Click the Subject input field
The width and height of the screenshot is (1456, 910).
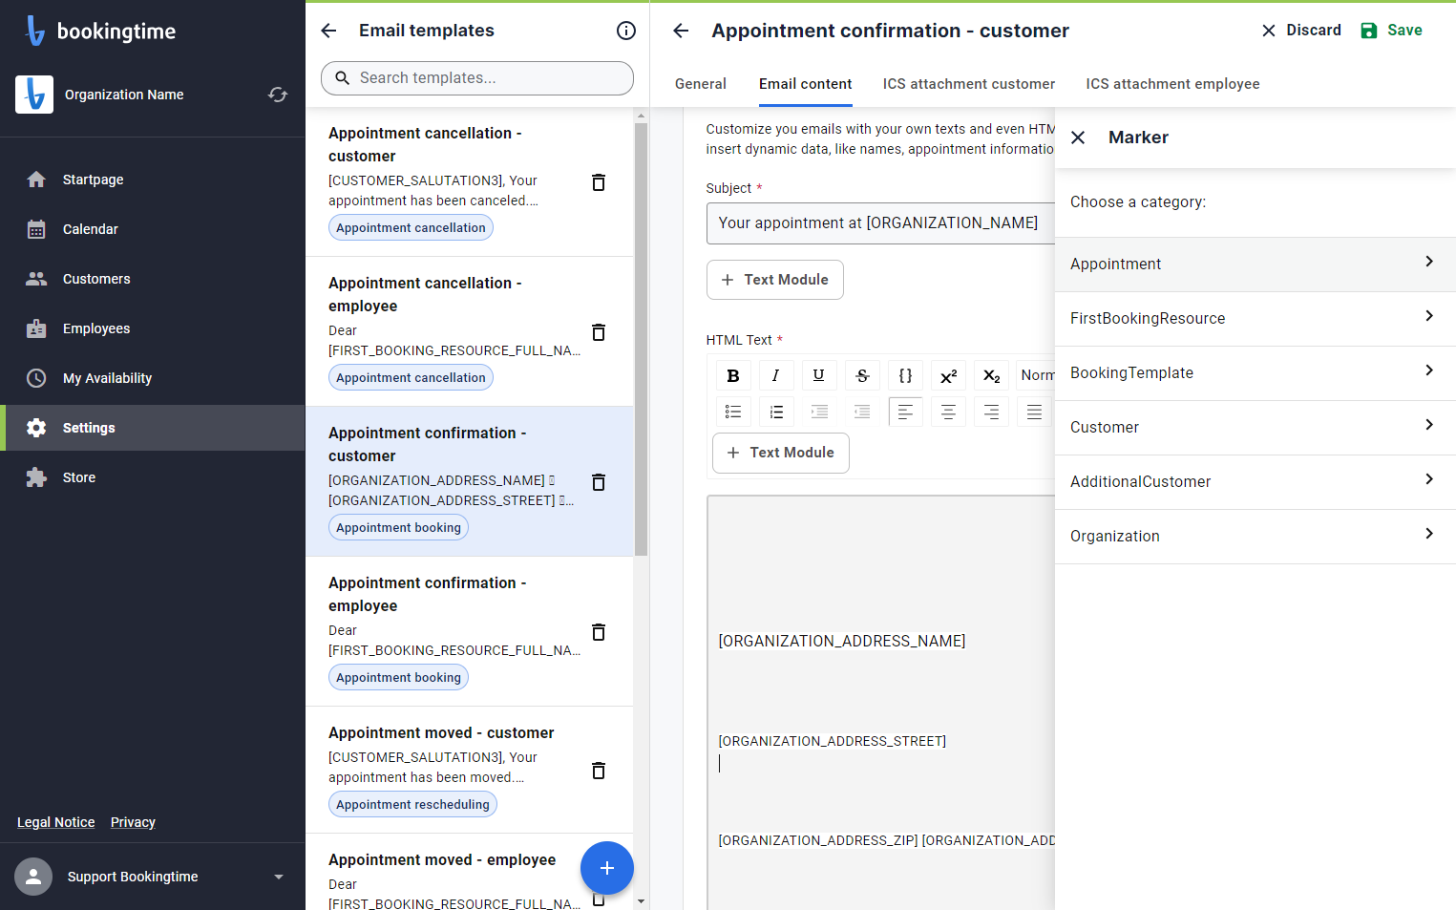tap(880, 223)
